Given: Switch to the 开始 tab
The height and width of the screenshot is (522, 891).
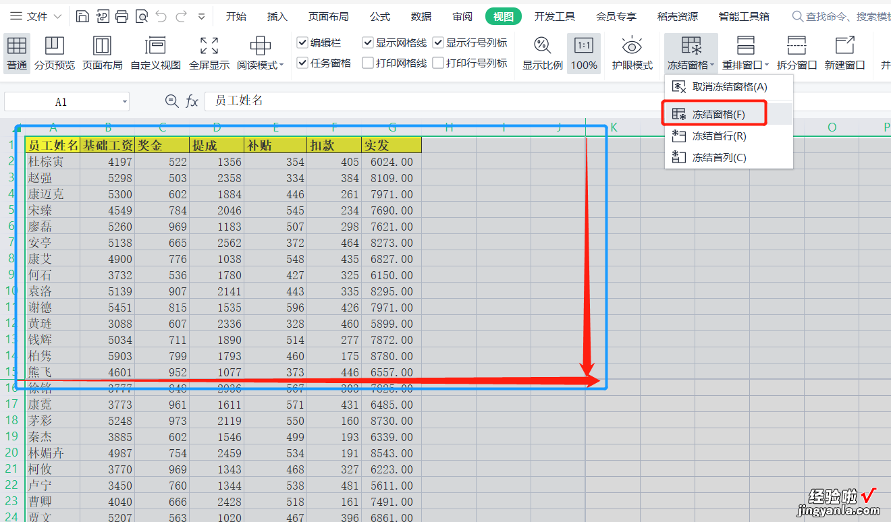Looking at the screenshot, I should coord(236,16).
